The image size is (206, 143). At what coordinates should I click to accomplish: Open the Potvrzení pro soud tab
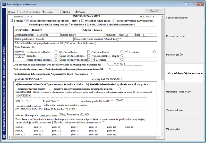[x=184, y=36]
